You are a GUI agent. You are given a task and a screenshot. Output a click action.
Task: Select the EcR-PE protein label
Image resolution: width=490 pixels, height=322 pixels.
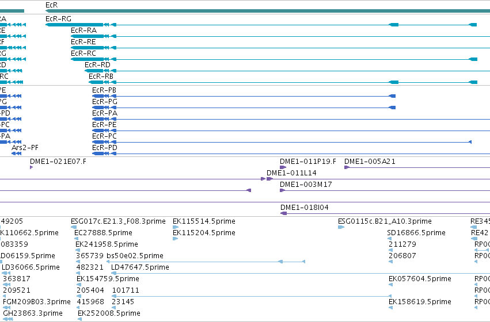104,125
